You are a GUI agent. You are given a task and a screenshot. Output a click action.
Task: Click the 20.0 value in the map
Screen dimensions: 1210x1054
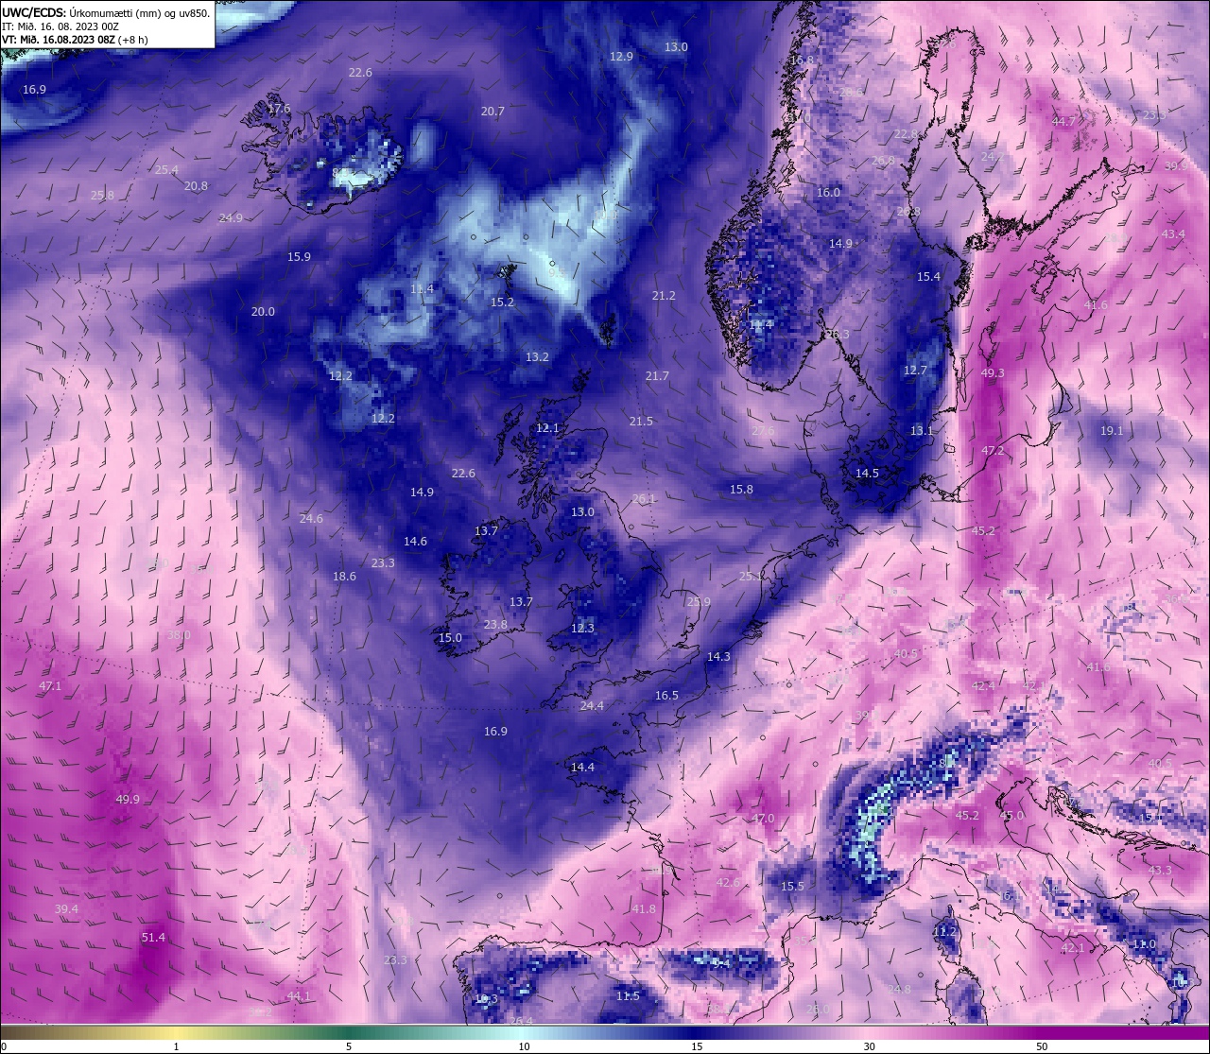tap(263, 312)
